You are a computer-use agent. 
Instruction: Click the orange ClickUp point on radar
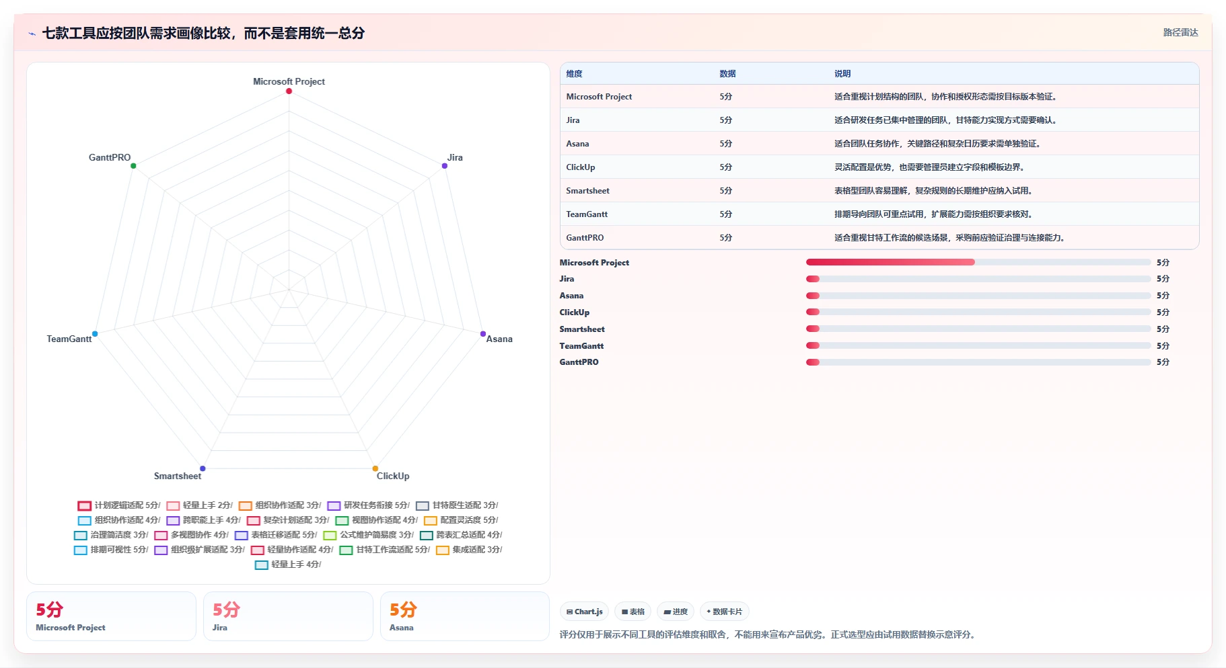375,468
